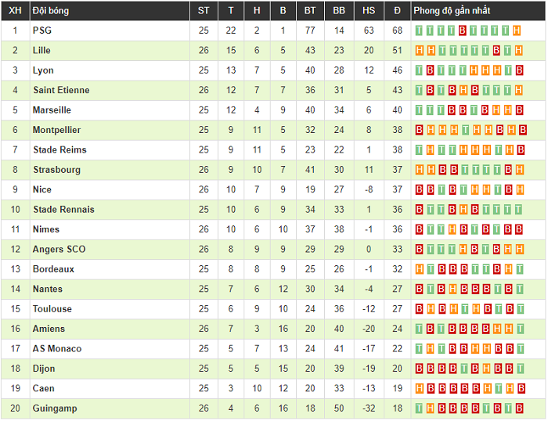This screenshot has width=548, height=421.
Task: Select the AS Monaco team name
Action: pyautogui.click(x=57, y=349)
